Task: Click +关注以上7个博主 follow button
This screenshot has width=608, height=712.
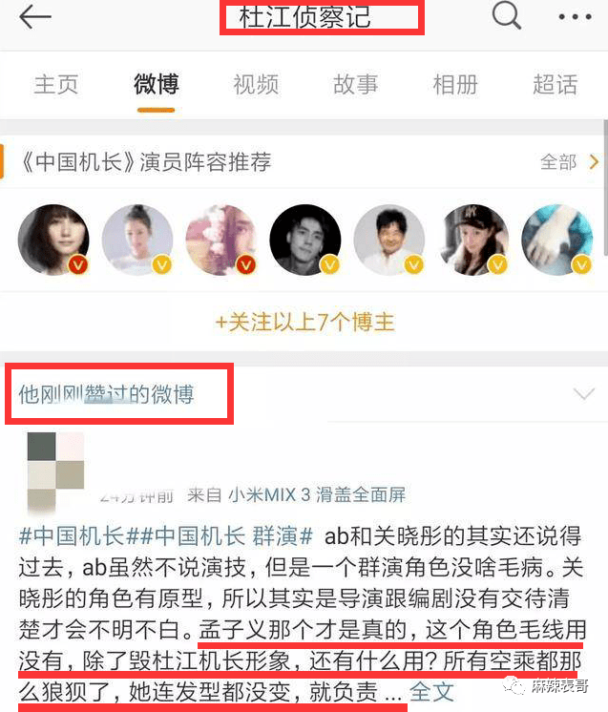Action: pos(304,323)
